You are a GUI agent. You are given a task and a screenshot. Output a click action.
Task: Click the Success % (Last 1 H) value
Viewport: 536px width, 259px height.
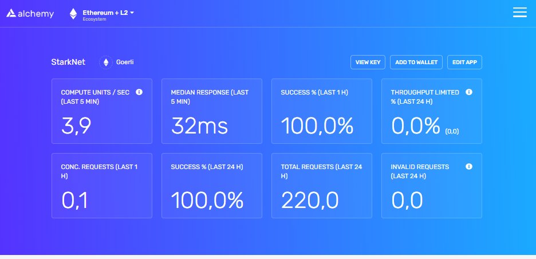point(317,126)
